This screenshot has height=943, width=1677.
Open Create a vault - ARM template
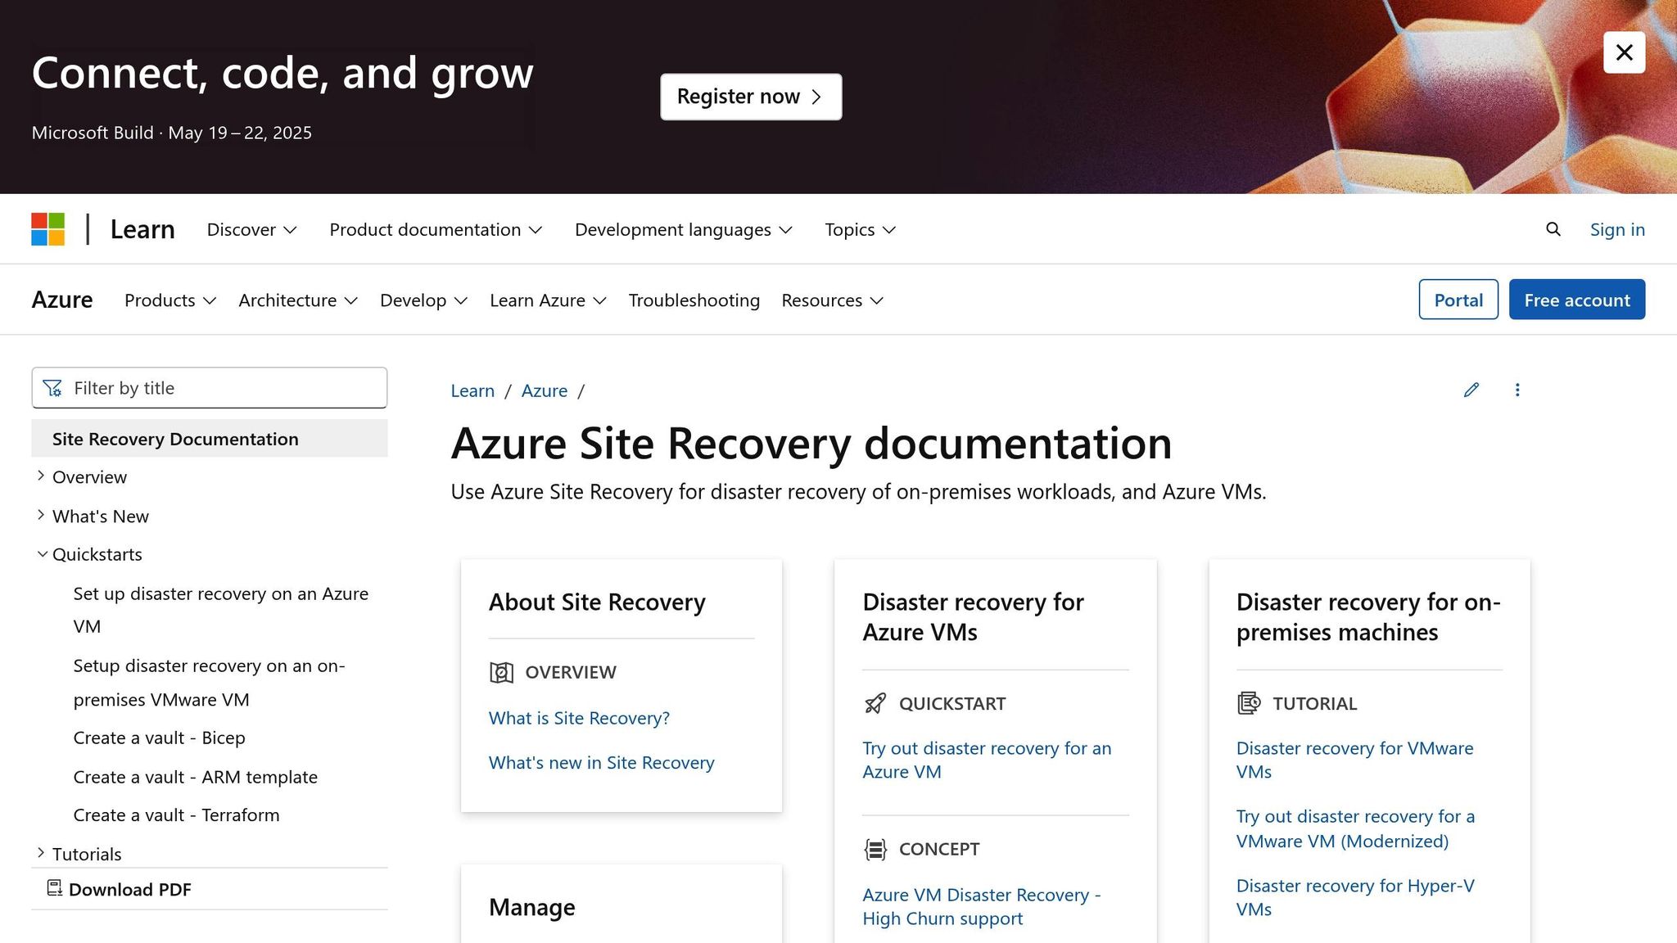point(195,777)
